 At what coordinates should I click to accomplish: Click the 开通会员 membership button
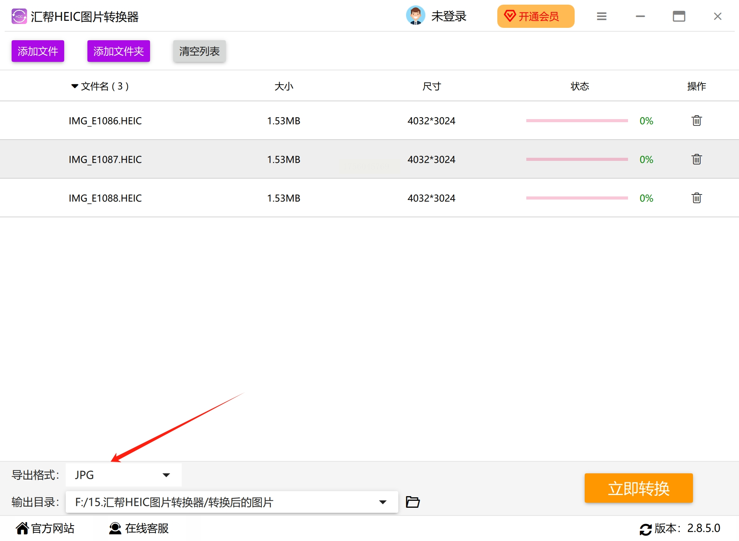click(x=536, y=16)
